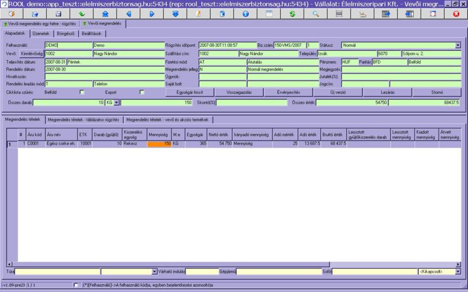Click the save (floppy disk) toolbar icon
Viewport: 468px width, 292px height.
coord(58,13)
